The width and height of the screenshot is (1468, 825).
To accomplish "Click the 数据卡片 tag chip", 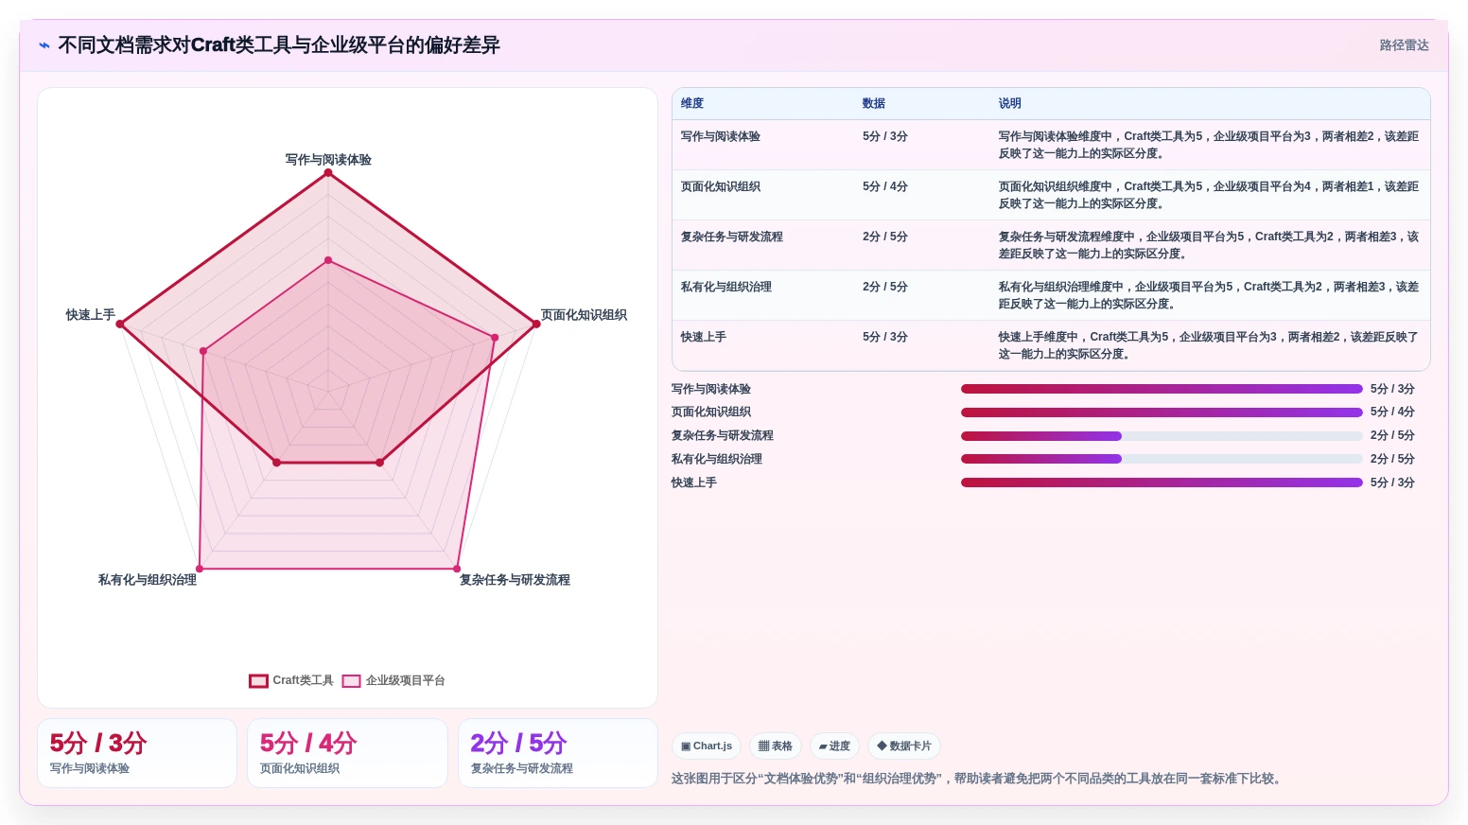I will point(904,746).
